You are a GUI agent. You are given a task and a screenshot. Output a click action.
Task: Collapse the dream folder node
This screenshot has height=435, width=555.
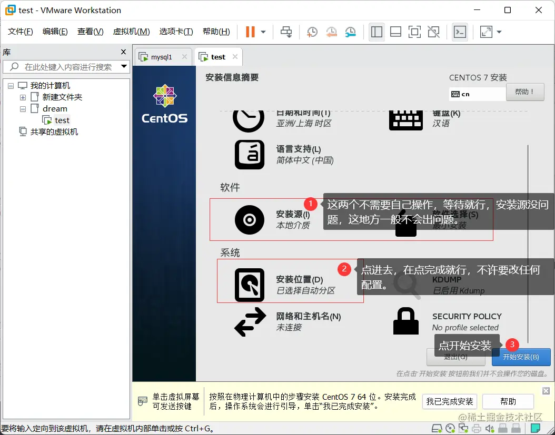click(x=23, y=109)
